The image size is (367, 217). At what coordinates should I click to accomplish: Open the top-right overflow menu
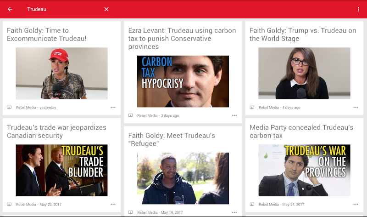pos(358,9)
